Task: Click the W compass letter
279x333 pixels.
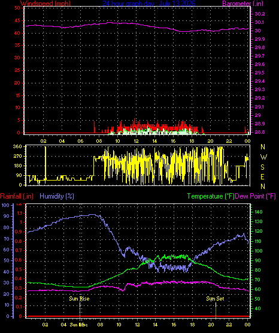Action: coord(263,157)
